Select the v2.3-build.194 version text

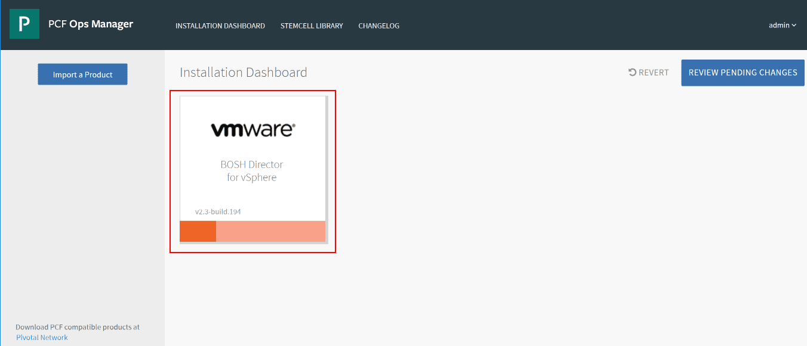[218, 211]
